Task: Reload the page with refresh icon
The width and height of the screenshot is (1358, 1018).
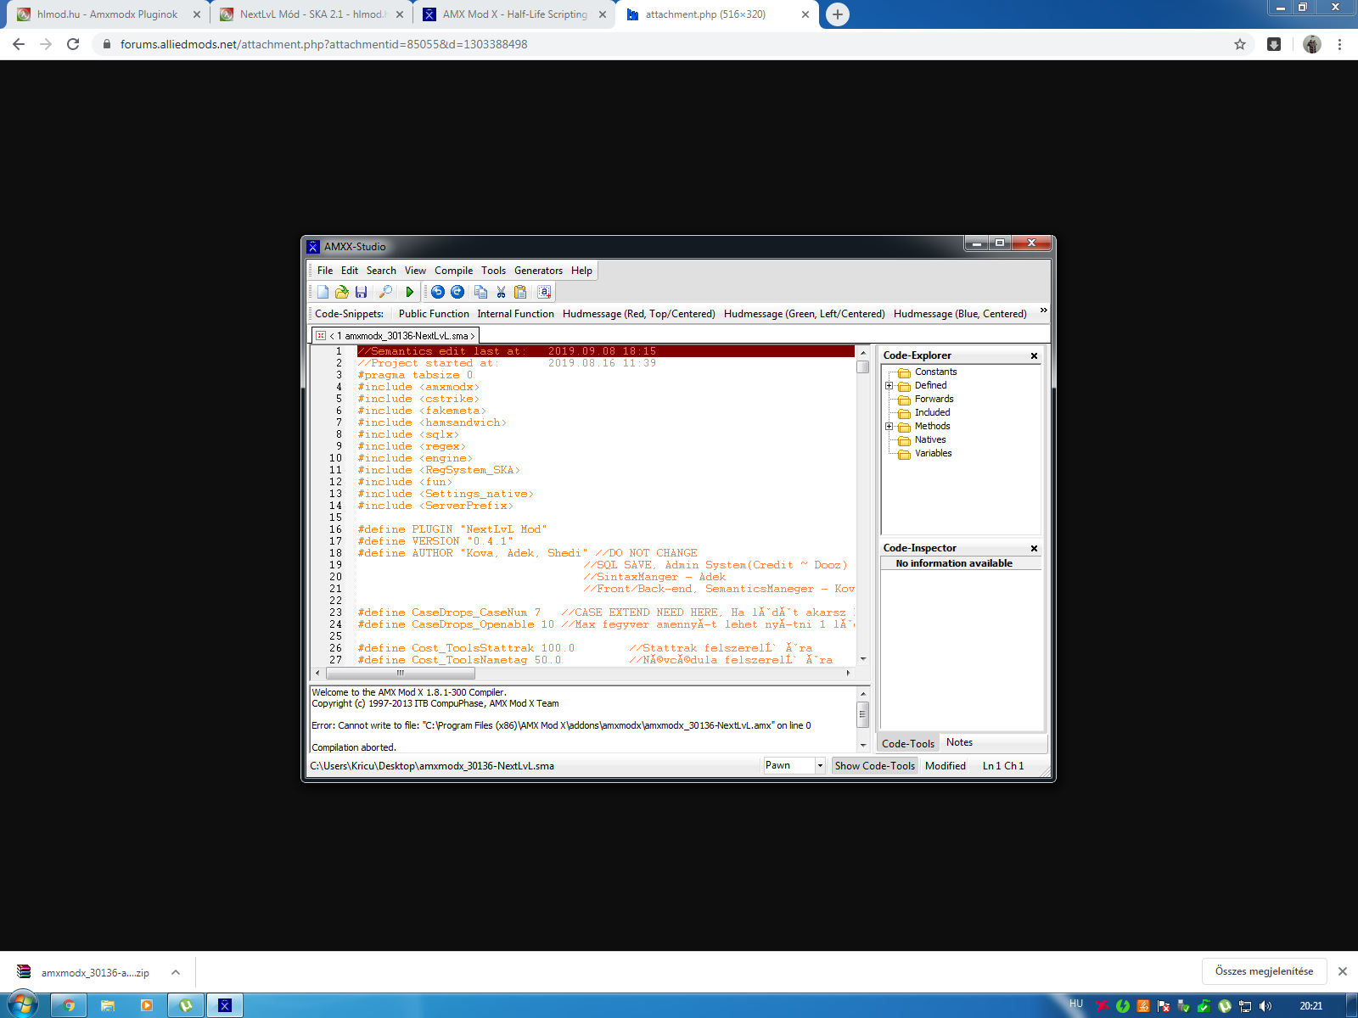Action: tap(73, 44)
